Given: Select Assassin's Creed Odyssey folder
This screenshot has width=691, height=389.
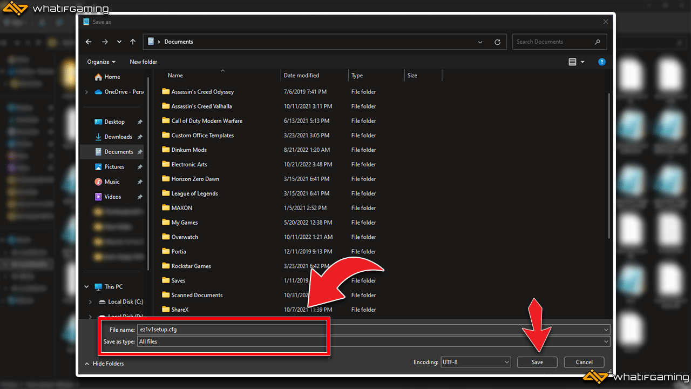Looking at the screenshot, I should 202,92.
